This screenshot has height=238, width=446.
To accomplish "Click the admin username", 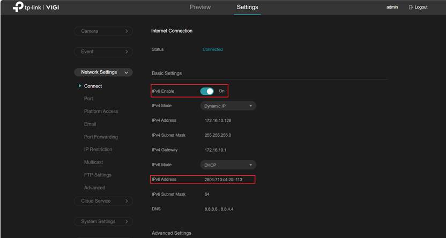I will click(392, 8).
